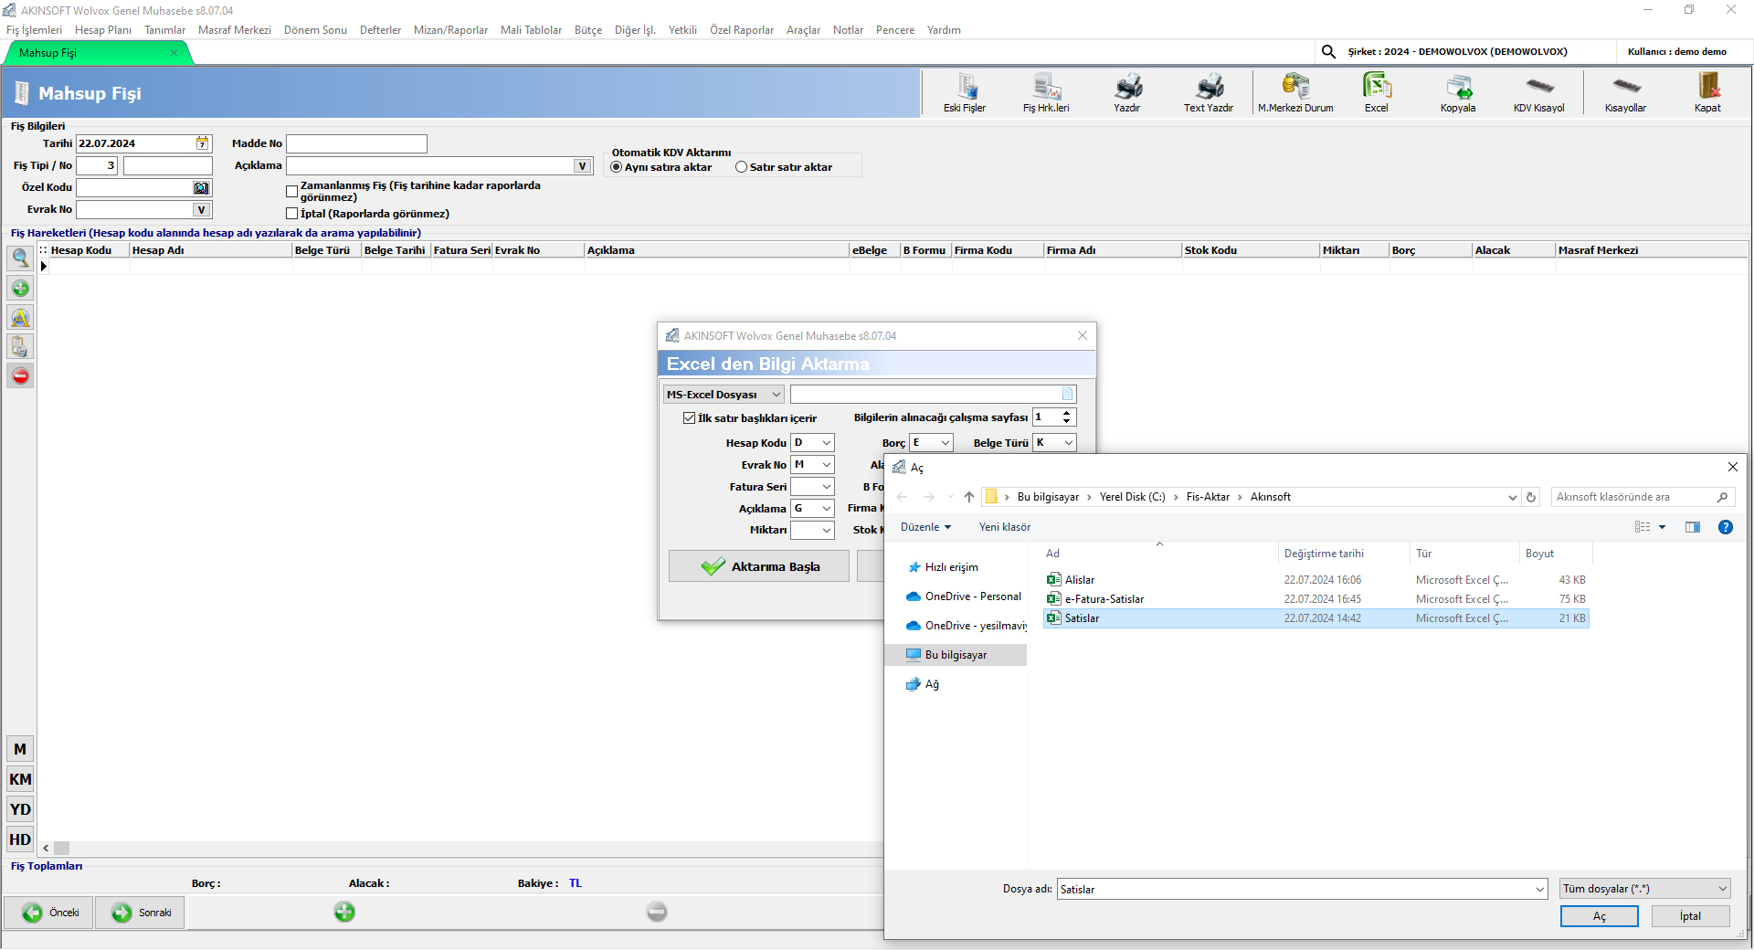Open the Tüm dosyalar file type dropdown

(1644, 889)
